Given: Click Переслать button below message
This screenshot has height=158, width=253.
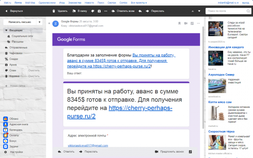Looking at the screenshot, I should (88, 152).
